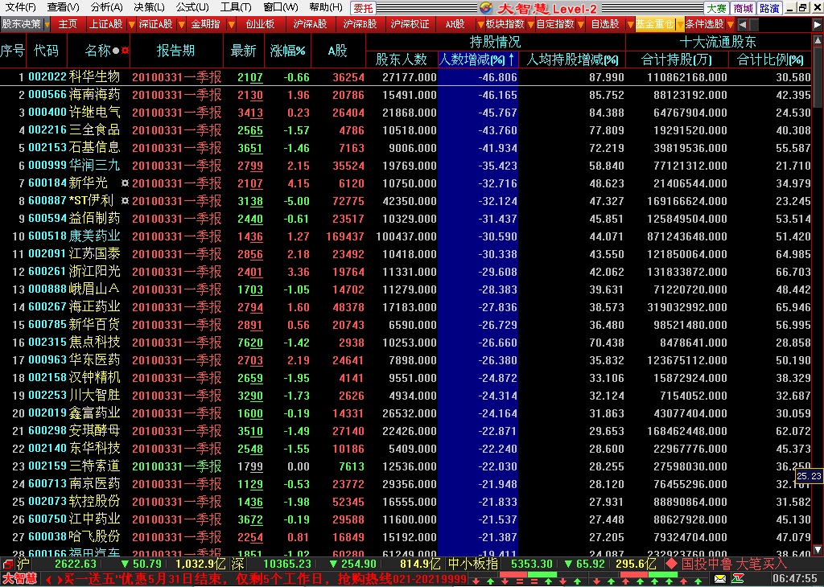Switch to the 创业板 tab
Viewport: 824px width, 587px height.
click(260, 24)
